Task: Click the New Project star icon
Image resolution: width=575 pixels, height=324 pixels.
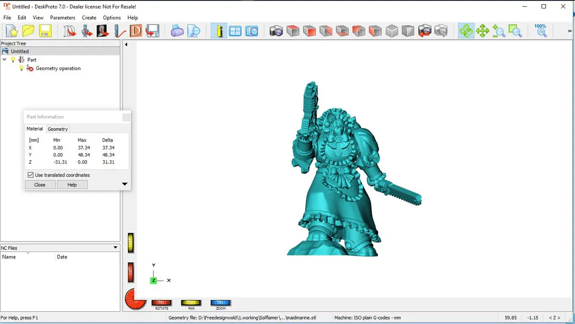Action: (12, 31)
